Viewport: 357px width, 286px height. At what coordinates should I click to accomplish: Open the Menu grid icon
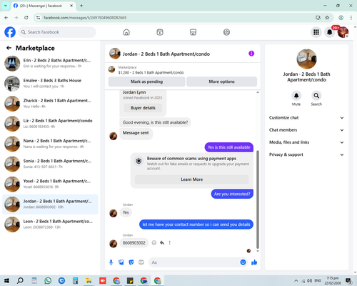click(x=316, y=32)
